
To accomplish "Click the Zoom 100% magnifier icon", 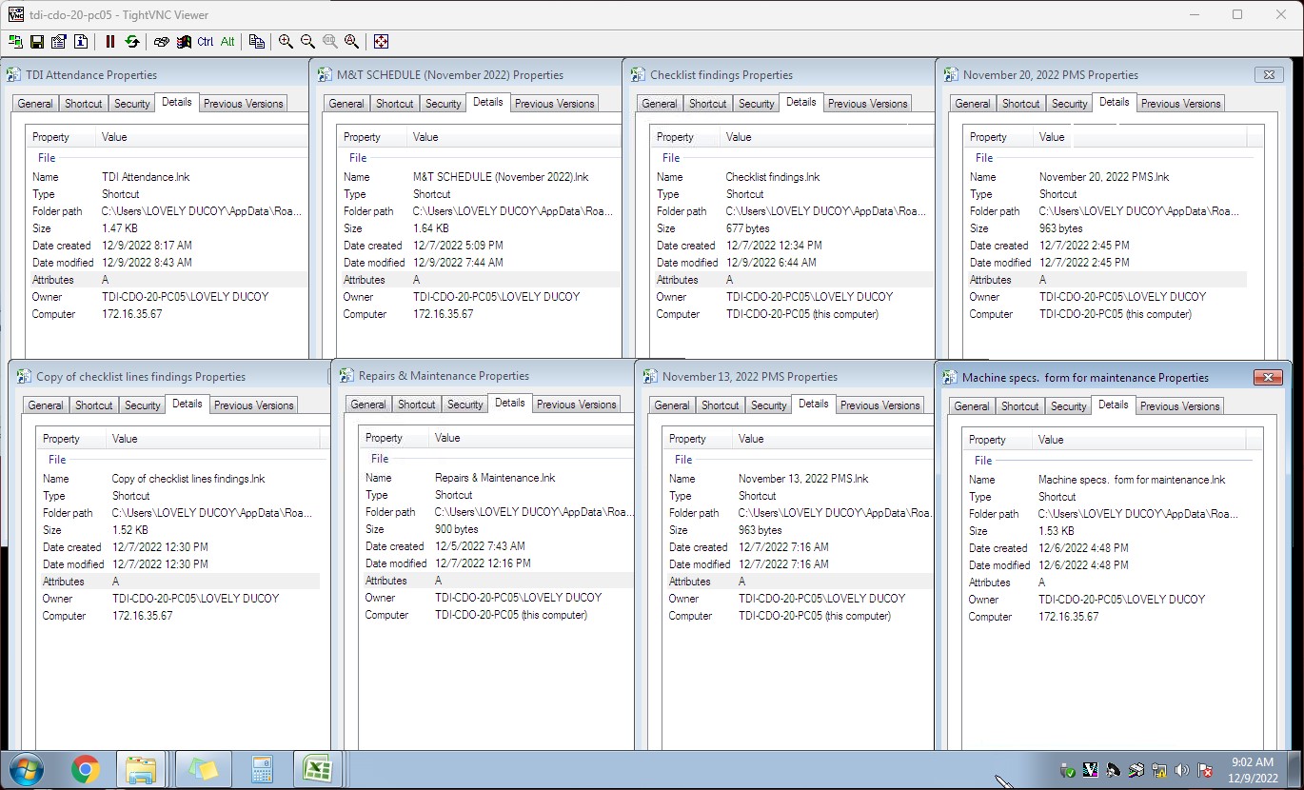I will click(x=329, y=42).
